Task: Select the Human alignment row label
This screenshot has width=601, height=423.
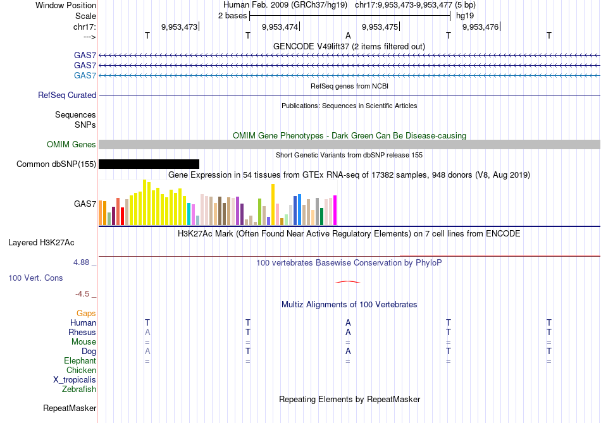Action: click(x=83, y=322)
